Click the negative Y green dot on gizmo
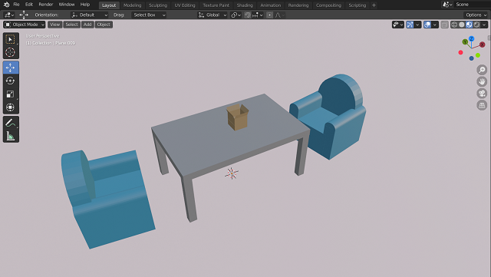 (478, 55)
